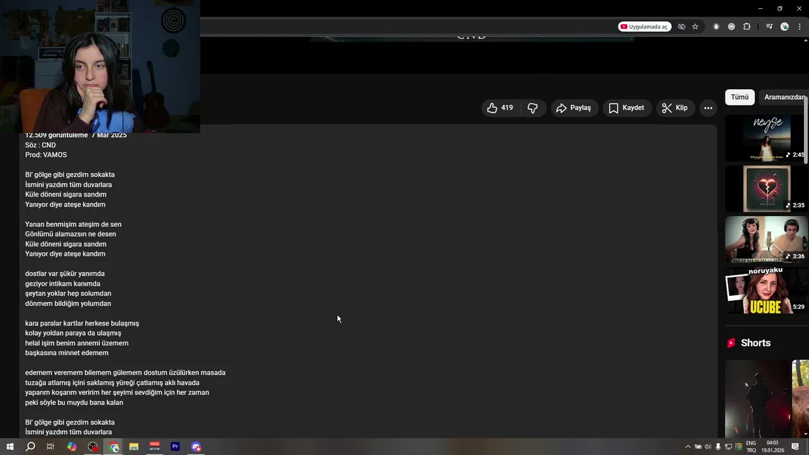This screenshot has width=809, height=455.
Task: Open Voicemeeter from the taskbar
Action: [x=155, y=447]
